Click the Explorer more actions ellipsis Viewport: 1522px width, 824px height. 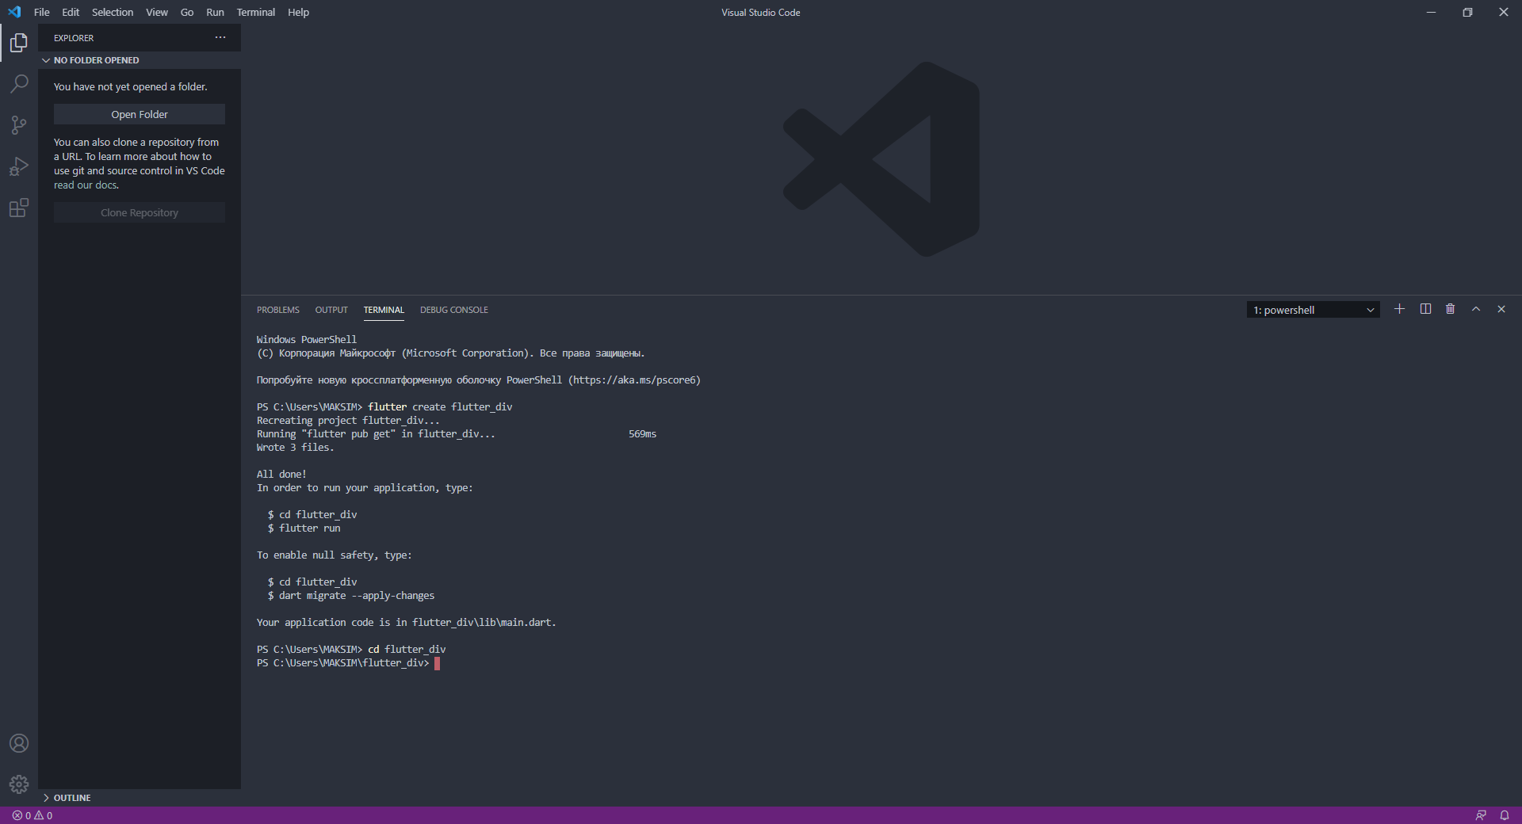220,37
